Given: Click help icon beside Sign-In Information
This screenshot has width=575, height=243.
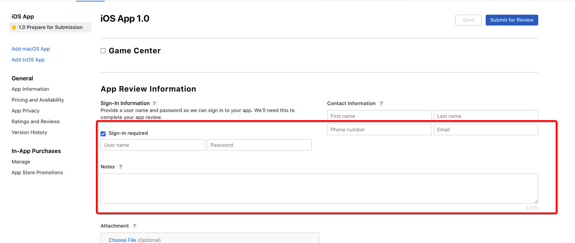Looking at the screenshot, I should 155,104.
